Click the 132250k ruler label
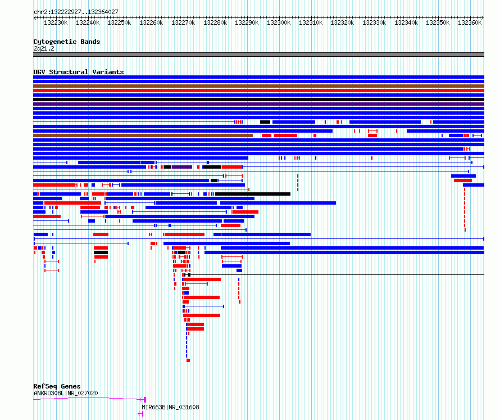 tap(119, 22)
